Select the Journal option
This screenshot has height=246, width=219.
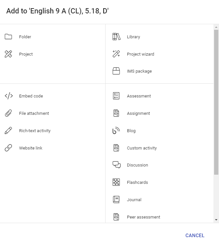point(134,200)
